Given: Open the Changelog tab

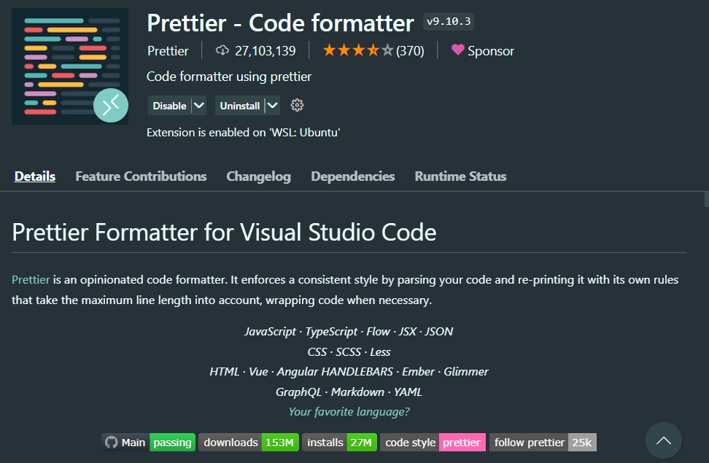Looking at the screenshot, I should click(x=259, y=176).
